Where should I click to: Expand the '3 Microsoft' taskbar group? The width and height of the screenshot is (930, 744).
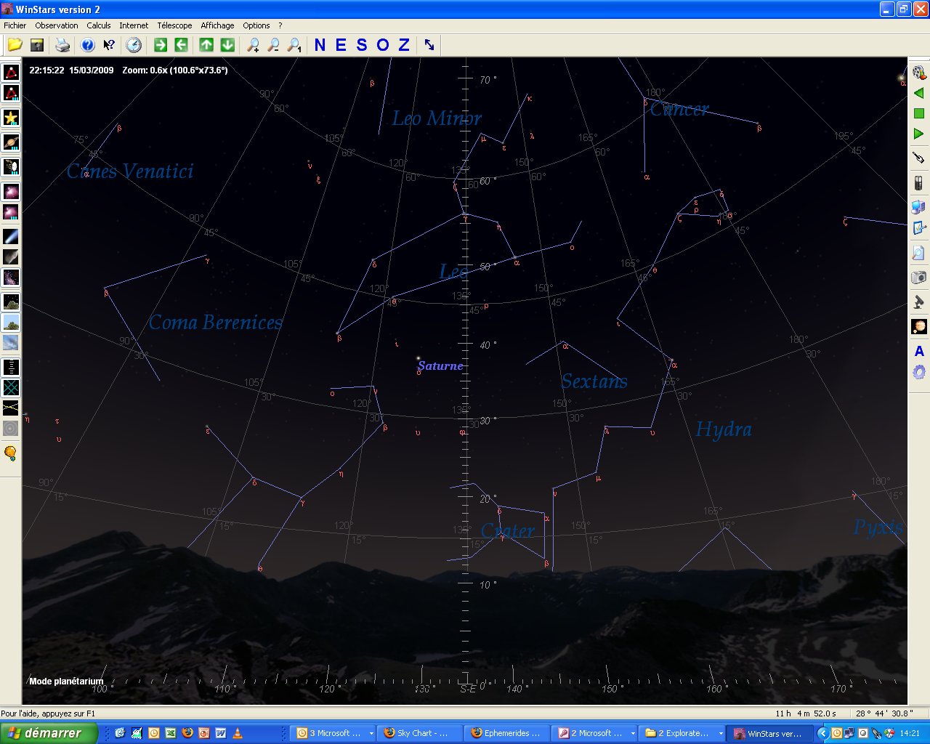pos(371,733)
